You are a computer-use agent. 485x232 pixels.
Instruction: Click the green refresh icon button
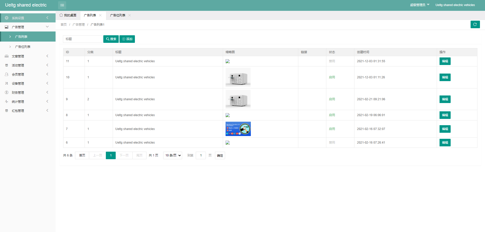(475, 24)
